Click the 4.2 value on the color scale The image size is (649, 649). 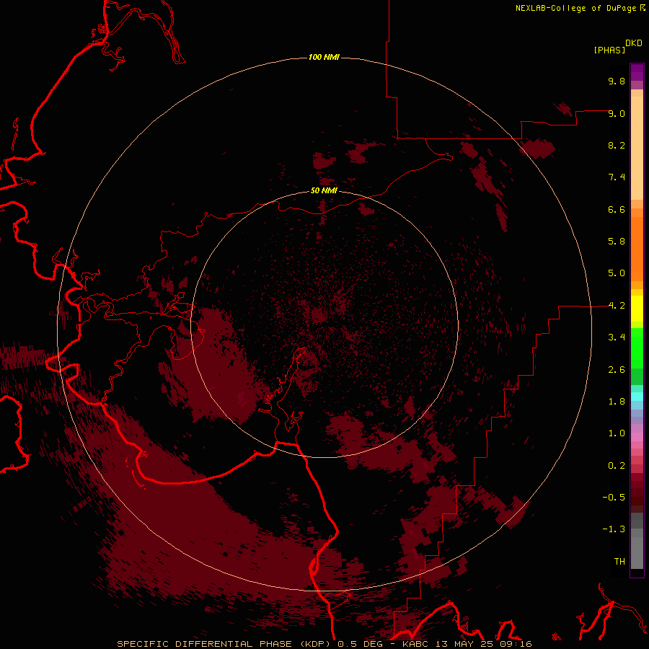(617, 306)
